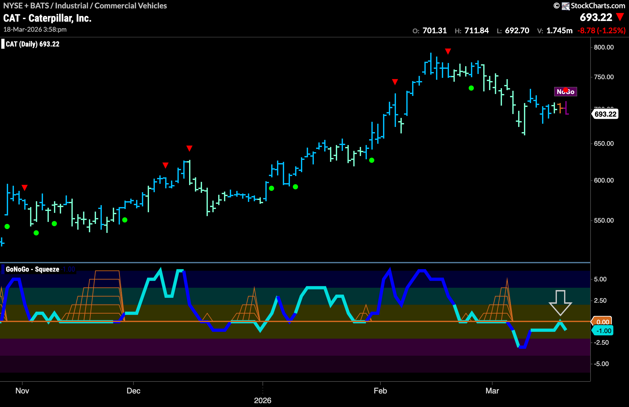This screenshot has width=629, height=407.
Task: Click the open value 701.31
Action: [434, 31]
